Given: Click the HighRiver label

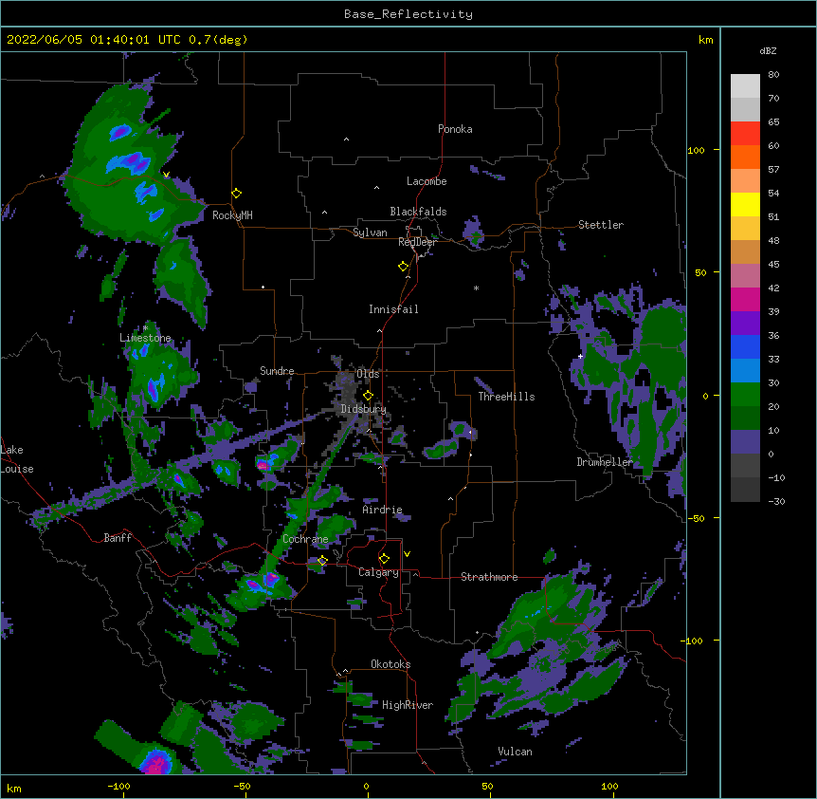Looking at the screenshot, I should 408,705.
